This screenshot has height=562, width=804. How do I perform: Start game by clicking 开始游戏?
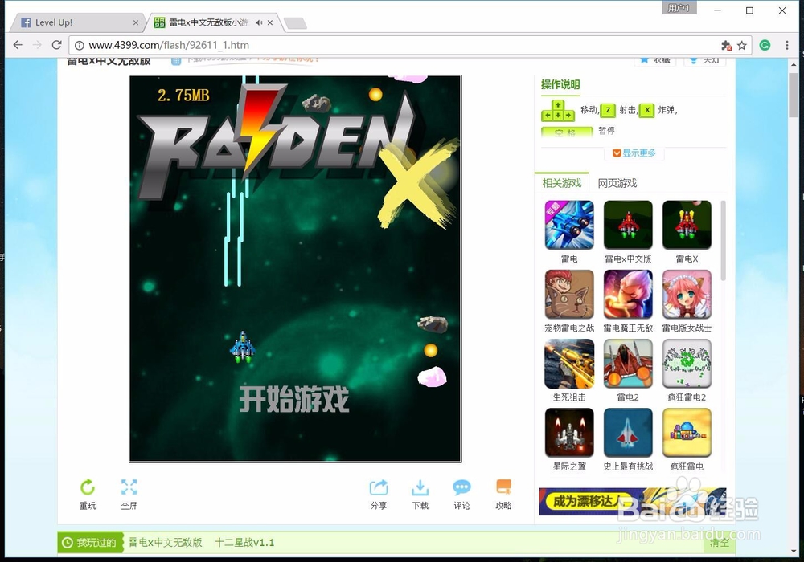click(294, 399)
